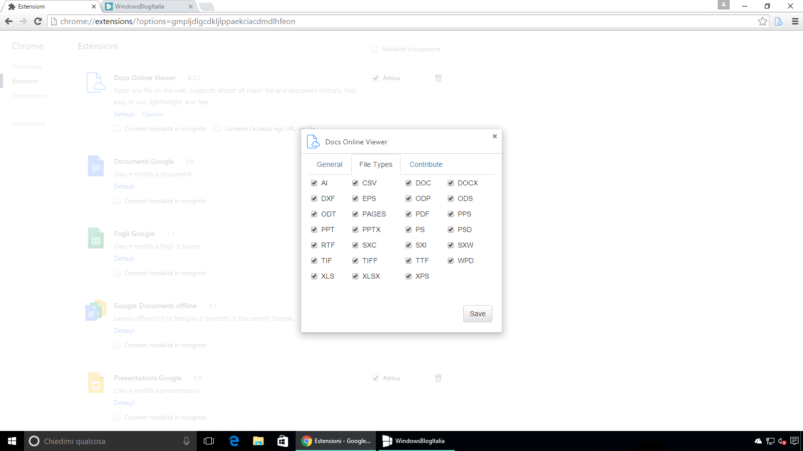Open the Docs Online Viewer toolbar extension icon
This screenshot has height=451, width=803.
pyautogui.click(x=778, y=21)
